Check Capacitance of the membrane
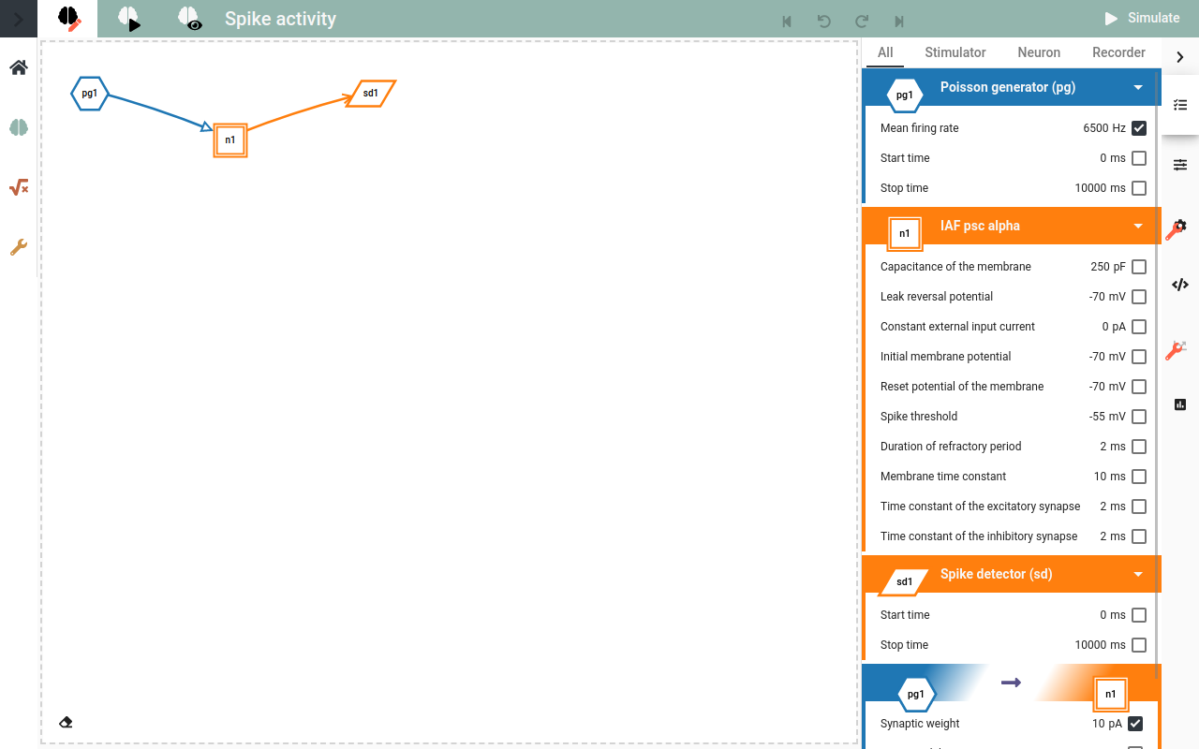The image size is (1199, 749). (x=1139, y=267)
